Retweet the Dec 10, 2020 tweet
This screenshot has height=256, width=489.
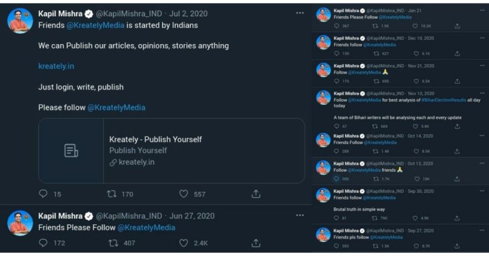click(x=375, y=54)
